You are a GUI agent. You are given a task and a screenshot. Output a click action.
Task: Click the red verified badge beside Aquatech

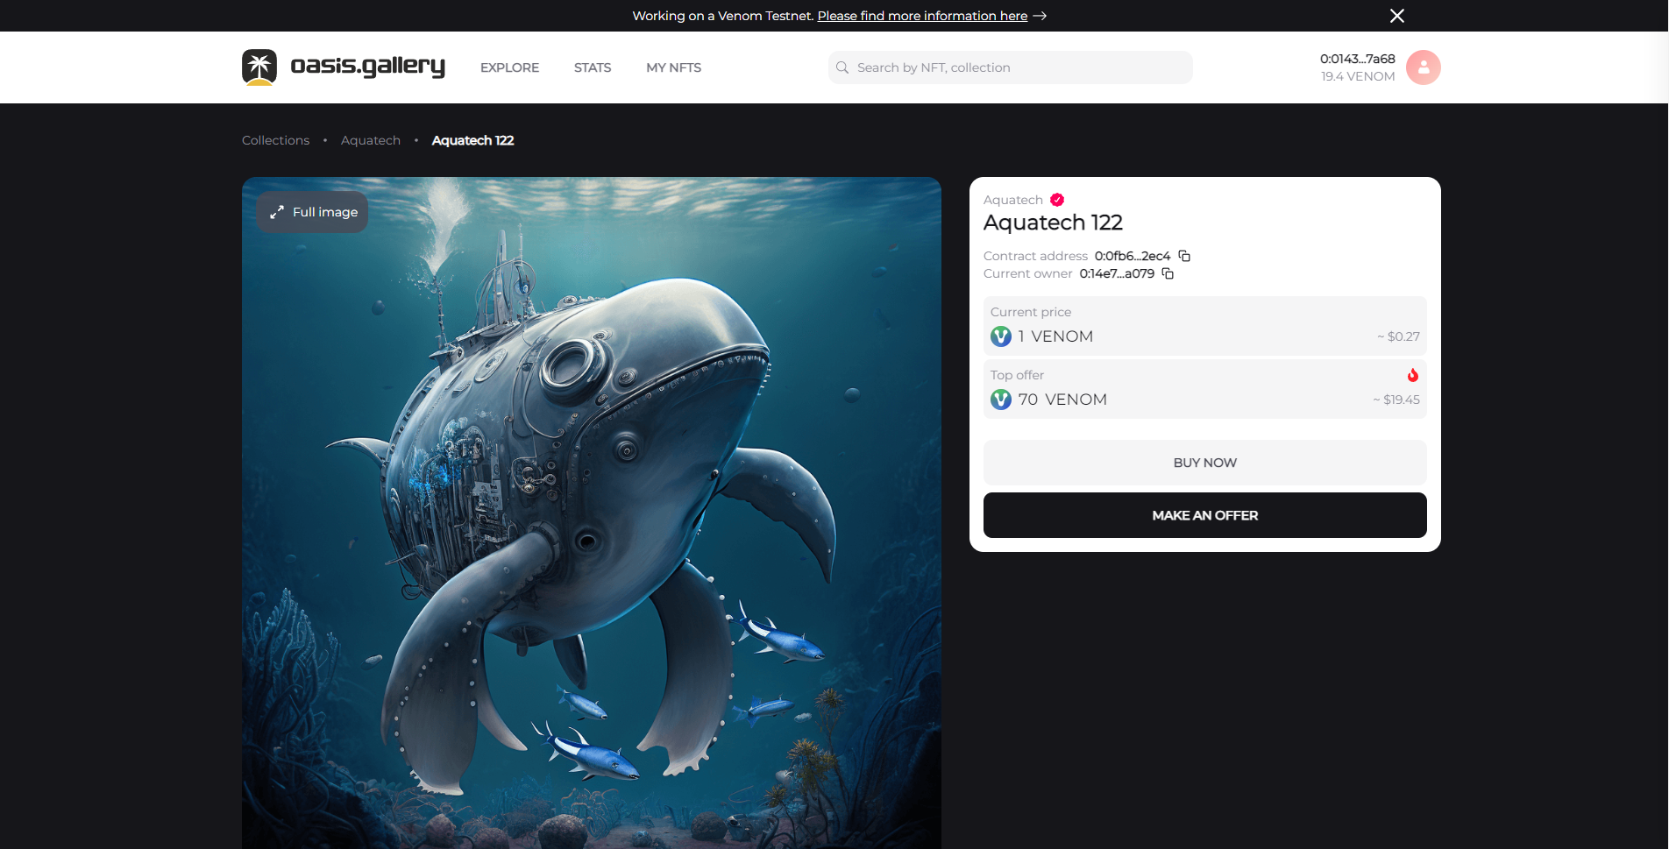pyautogui.click(x=1057, y=200)
